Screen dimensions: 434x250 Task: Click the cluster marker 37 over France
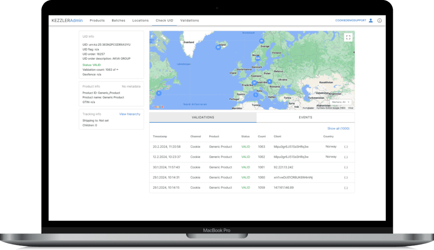tap(254, 82)
